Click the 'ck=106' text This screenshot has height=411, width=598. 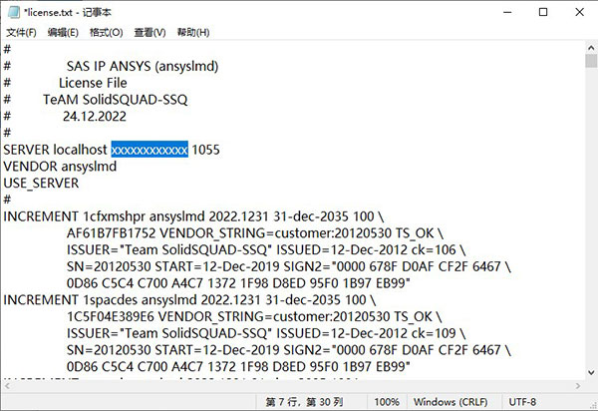[434, 250]
